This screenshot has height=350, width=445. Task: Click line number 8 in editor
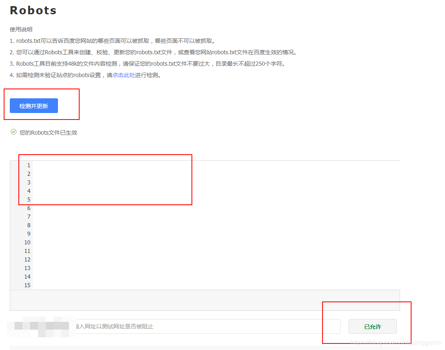pos(29,225)
